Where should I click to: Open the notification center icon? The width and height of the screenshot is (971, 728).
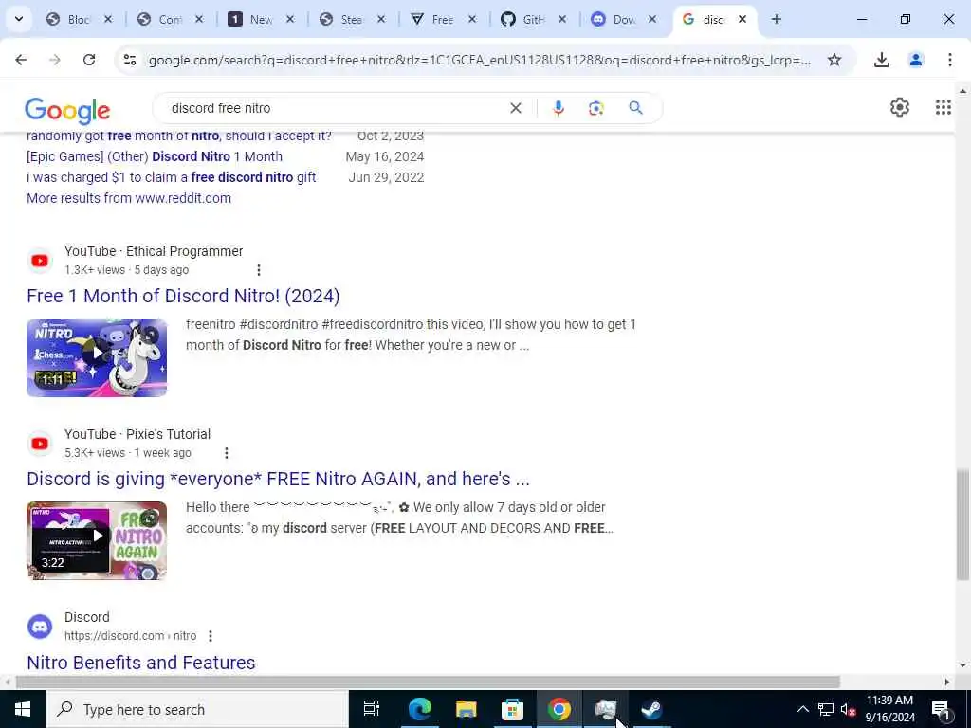click(x=941, y=709)
